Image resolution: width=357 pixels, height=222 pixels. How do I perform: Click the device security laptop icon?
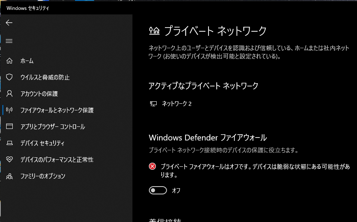9,143
